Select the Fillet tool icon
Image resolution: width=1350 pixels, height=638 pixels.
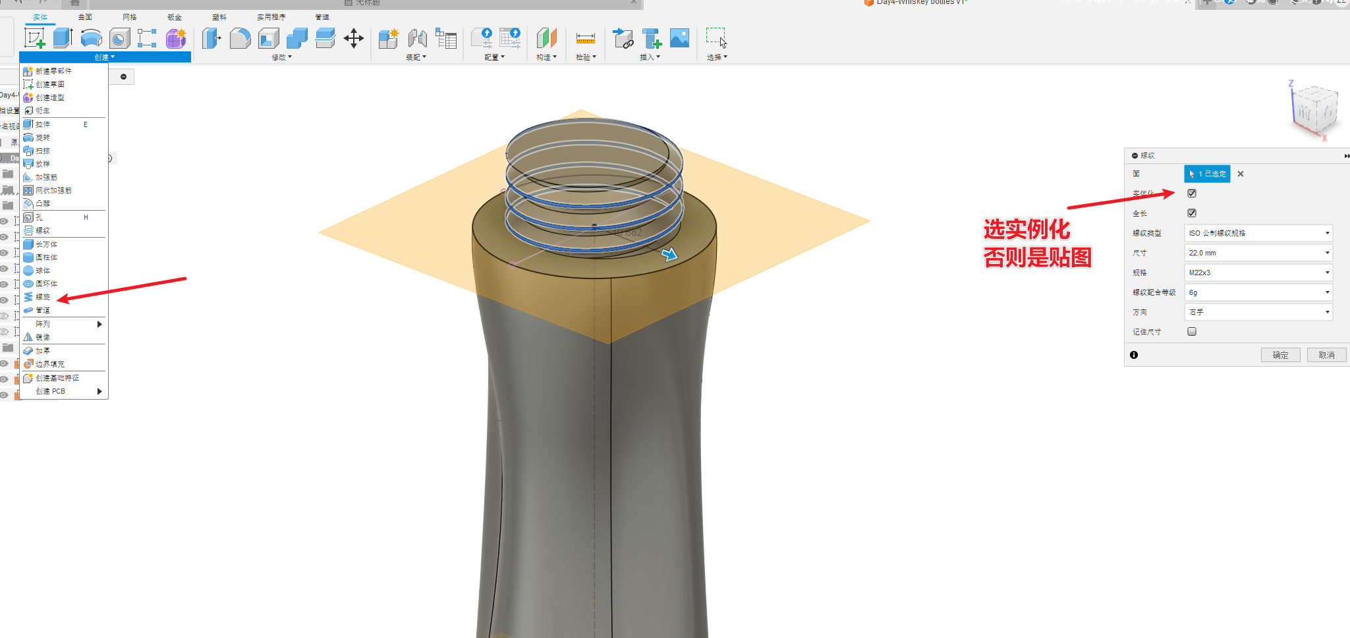tap(240, 39)
